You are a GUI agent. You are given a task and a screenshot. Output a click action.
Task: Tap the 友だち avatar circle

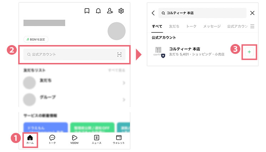pos(29,83)
